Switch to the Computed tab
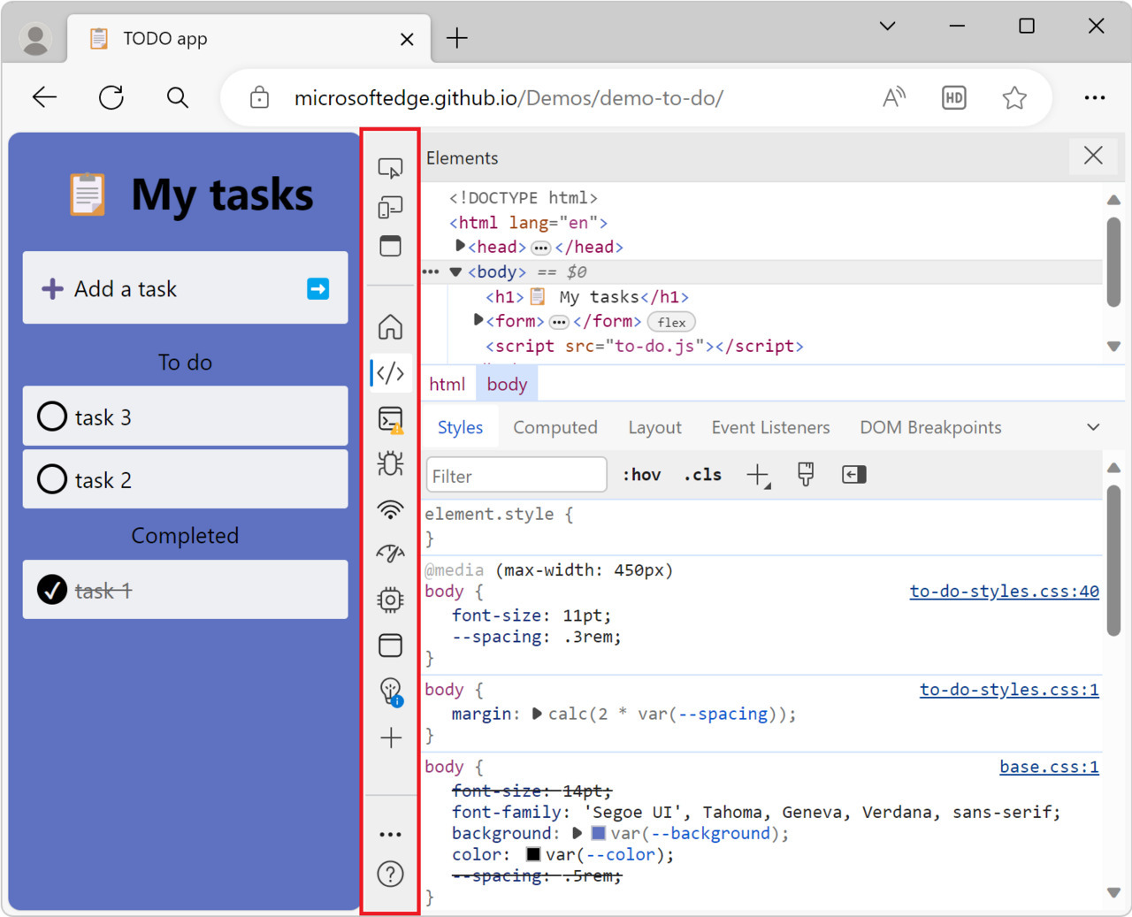1132x917 pixels. 555,427
